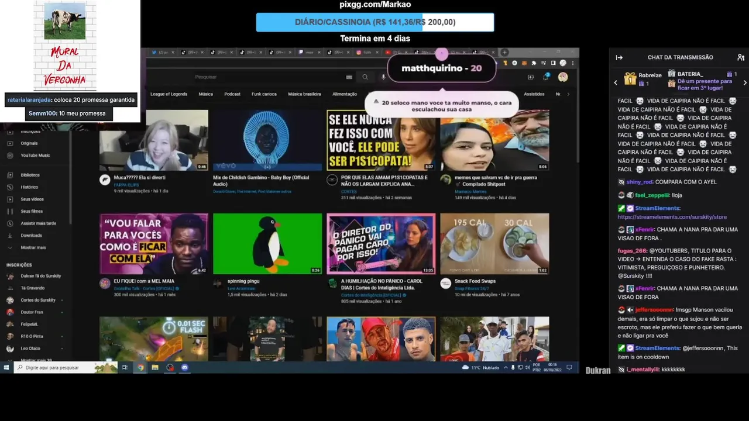Click the FARPA CLIPS channel avatar
Screen dimensions: 749x421
point(105,180)
